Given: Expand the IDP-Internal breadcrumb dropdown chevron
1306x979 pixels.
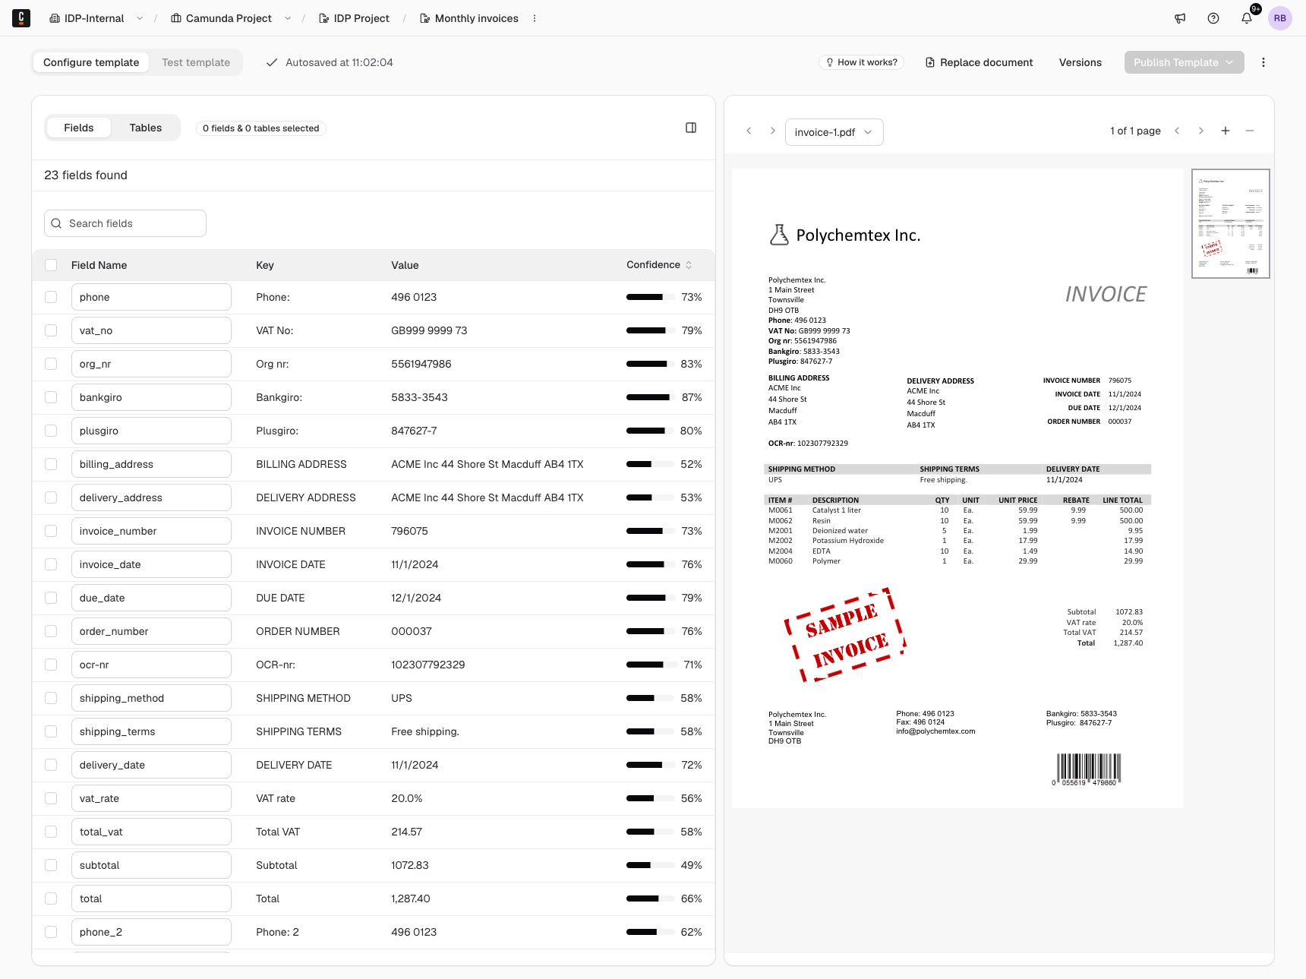Looking at the screenshot, I should pos(140,18).
